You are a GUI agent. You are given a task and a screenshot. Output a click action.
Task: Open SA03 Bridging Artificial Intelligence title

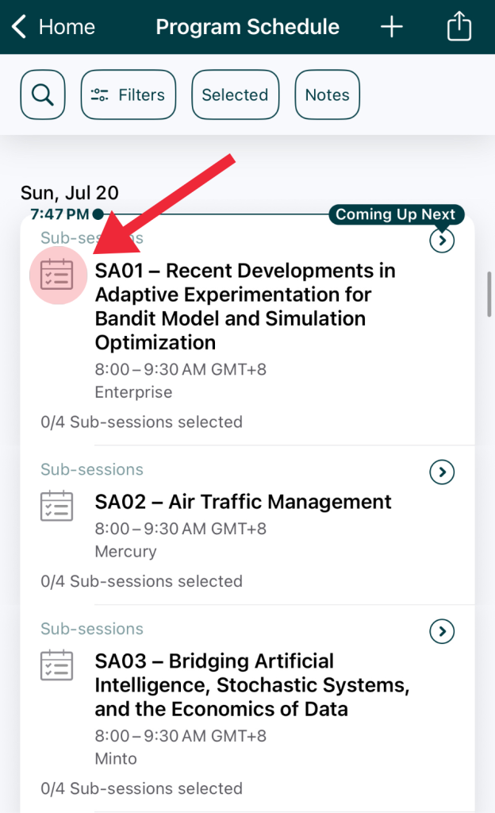pyautogui.click(x=251, y=684)
